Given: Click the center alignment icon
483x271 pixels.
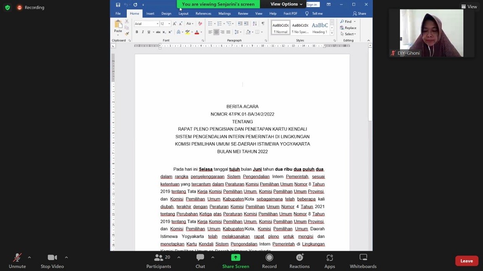Looking at the screenshot, I should pyautogui.click(x=216, y=32).
